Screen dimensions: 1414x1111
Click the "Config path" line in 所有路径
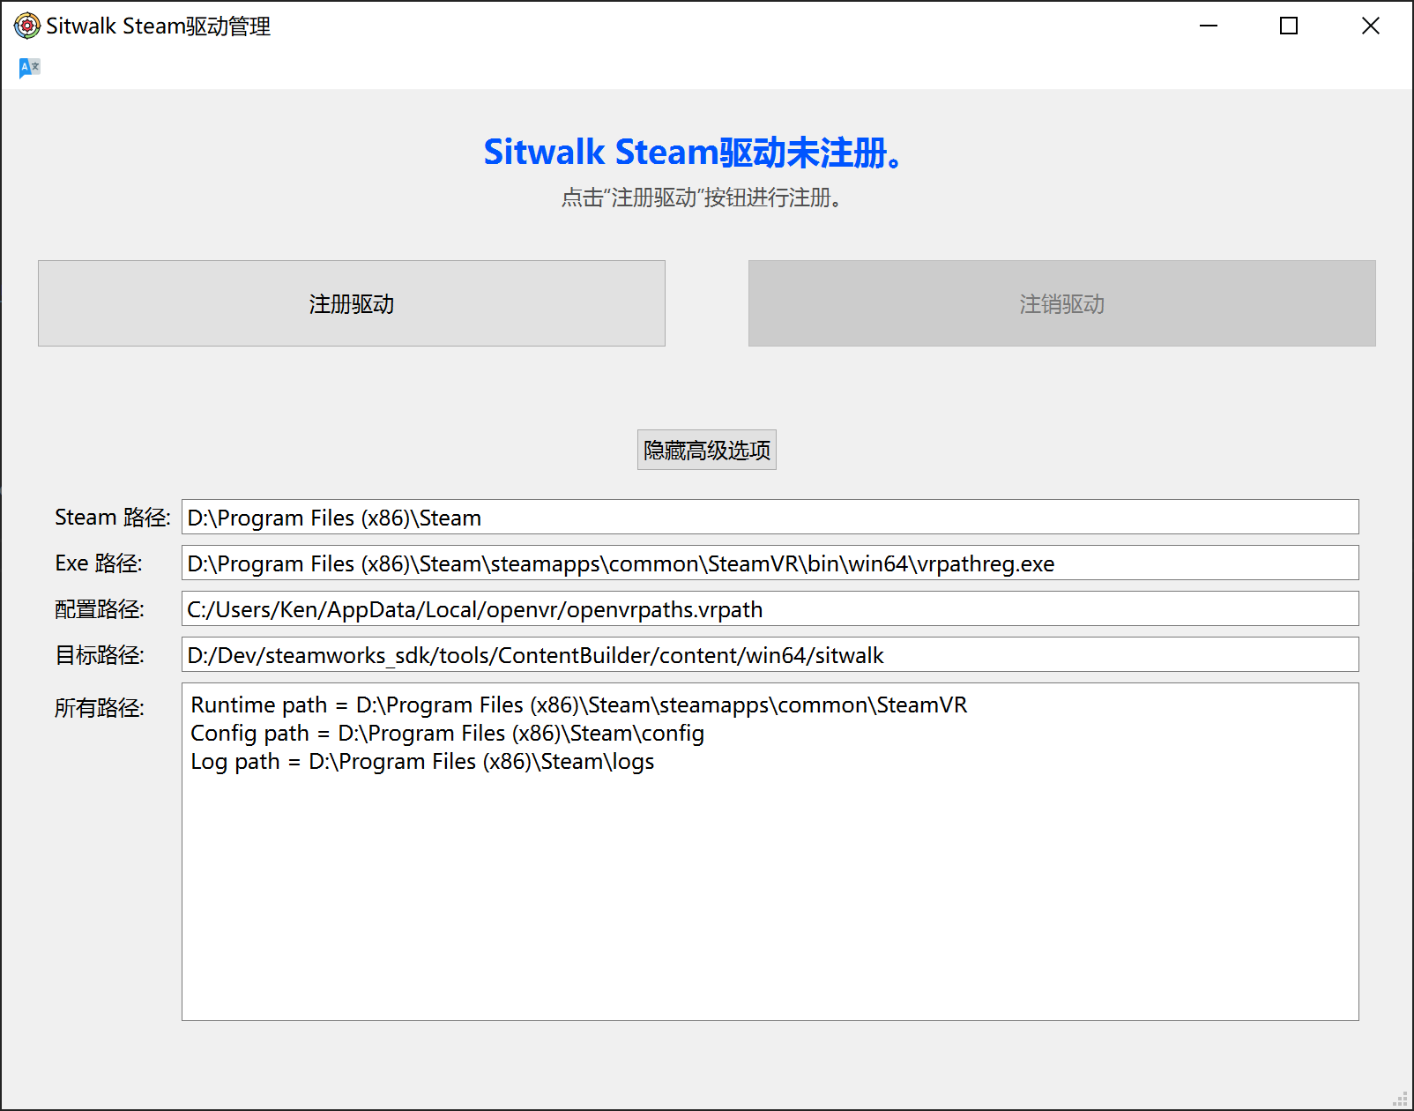(x=448, y=733)
